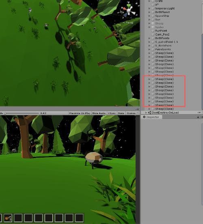Click the disabled Spider object cube icon

coord(153,27)
